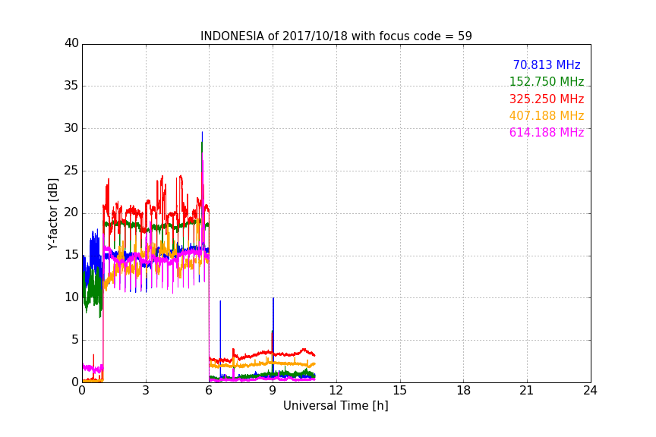Click the x-axis tick label 15
The image size is (656, 437).
[x=400, y=391]
